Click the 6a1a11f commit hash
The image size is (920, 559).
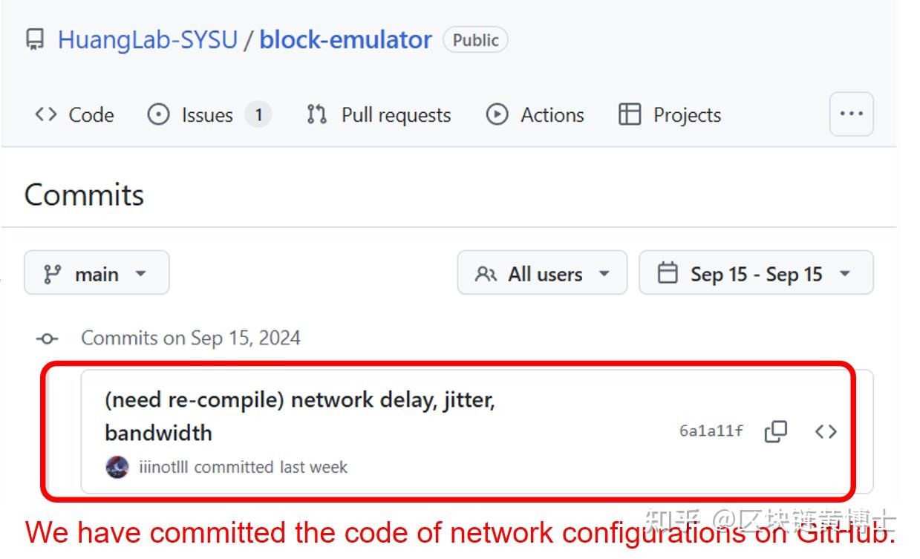pos(711,431)
